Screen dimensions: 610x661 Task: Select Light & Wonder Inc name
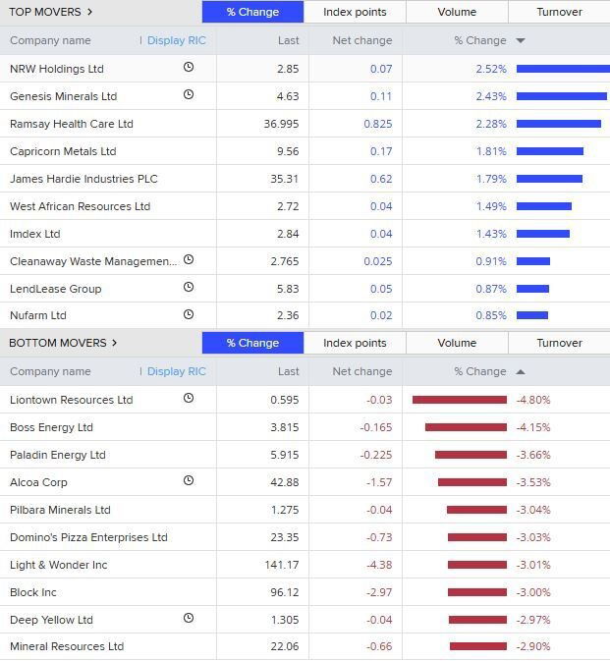(x=59, y=565)
